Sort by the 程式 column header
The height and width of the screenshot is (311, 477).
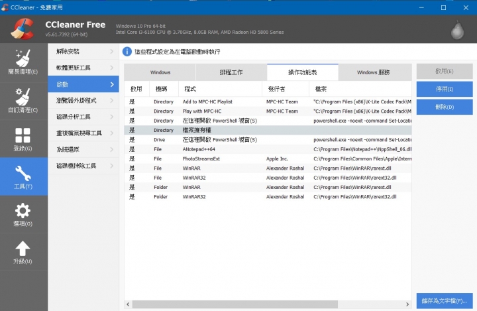click(x=220, y=89)
